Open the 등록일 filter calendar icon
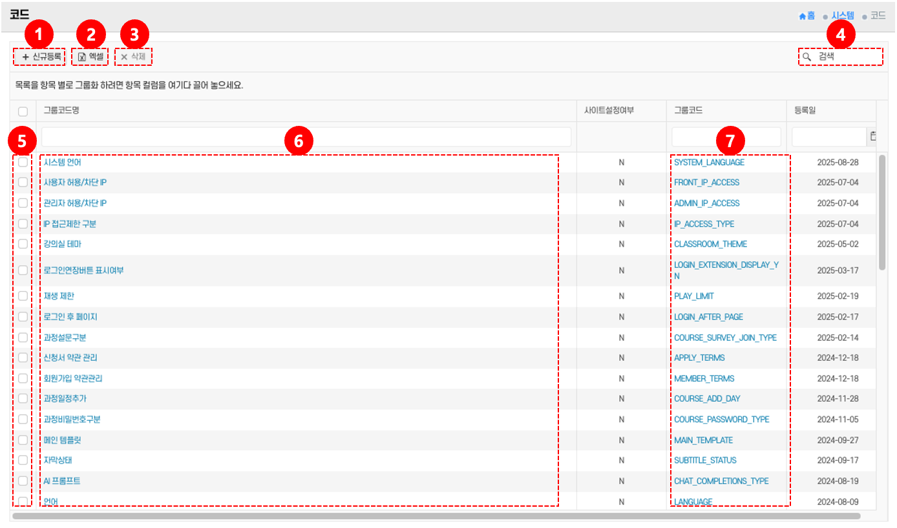The width and height of the screenshot is (897, 528). [872, 136]
